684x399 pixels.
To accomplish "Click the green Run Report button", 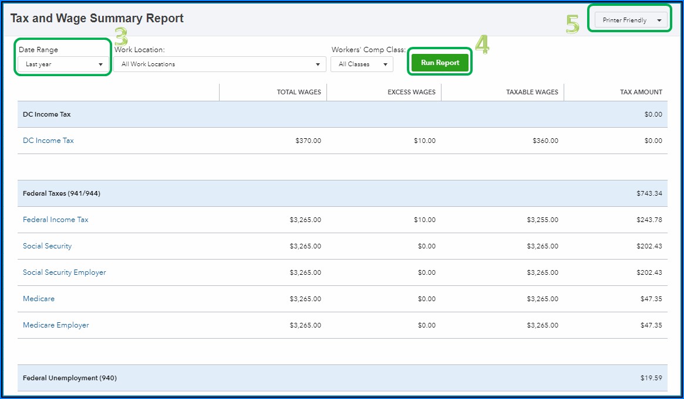I will pyautogui.click(x=440, y=63).
